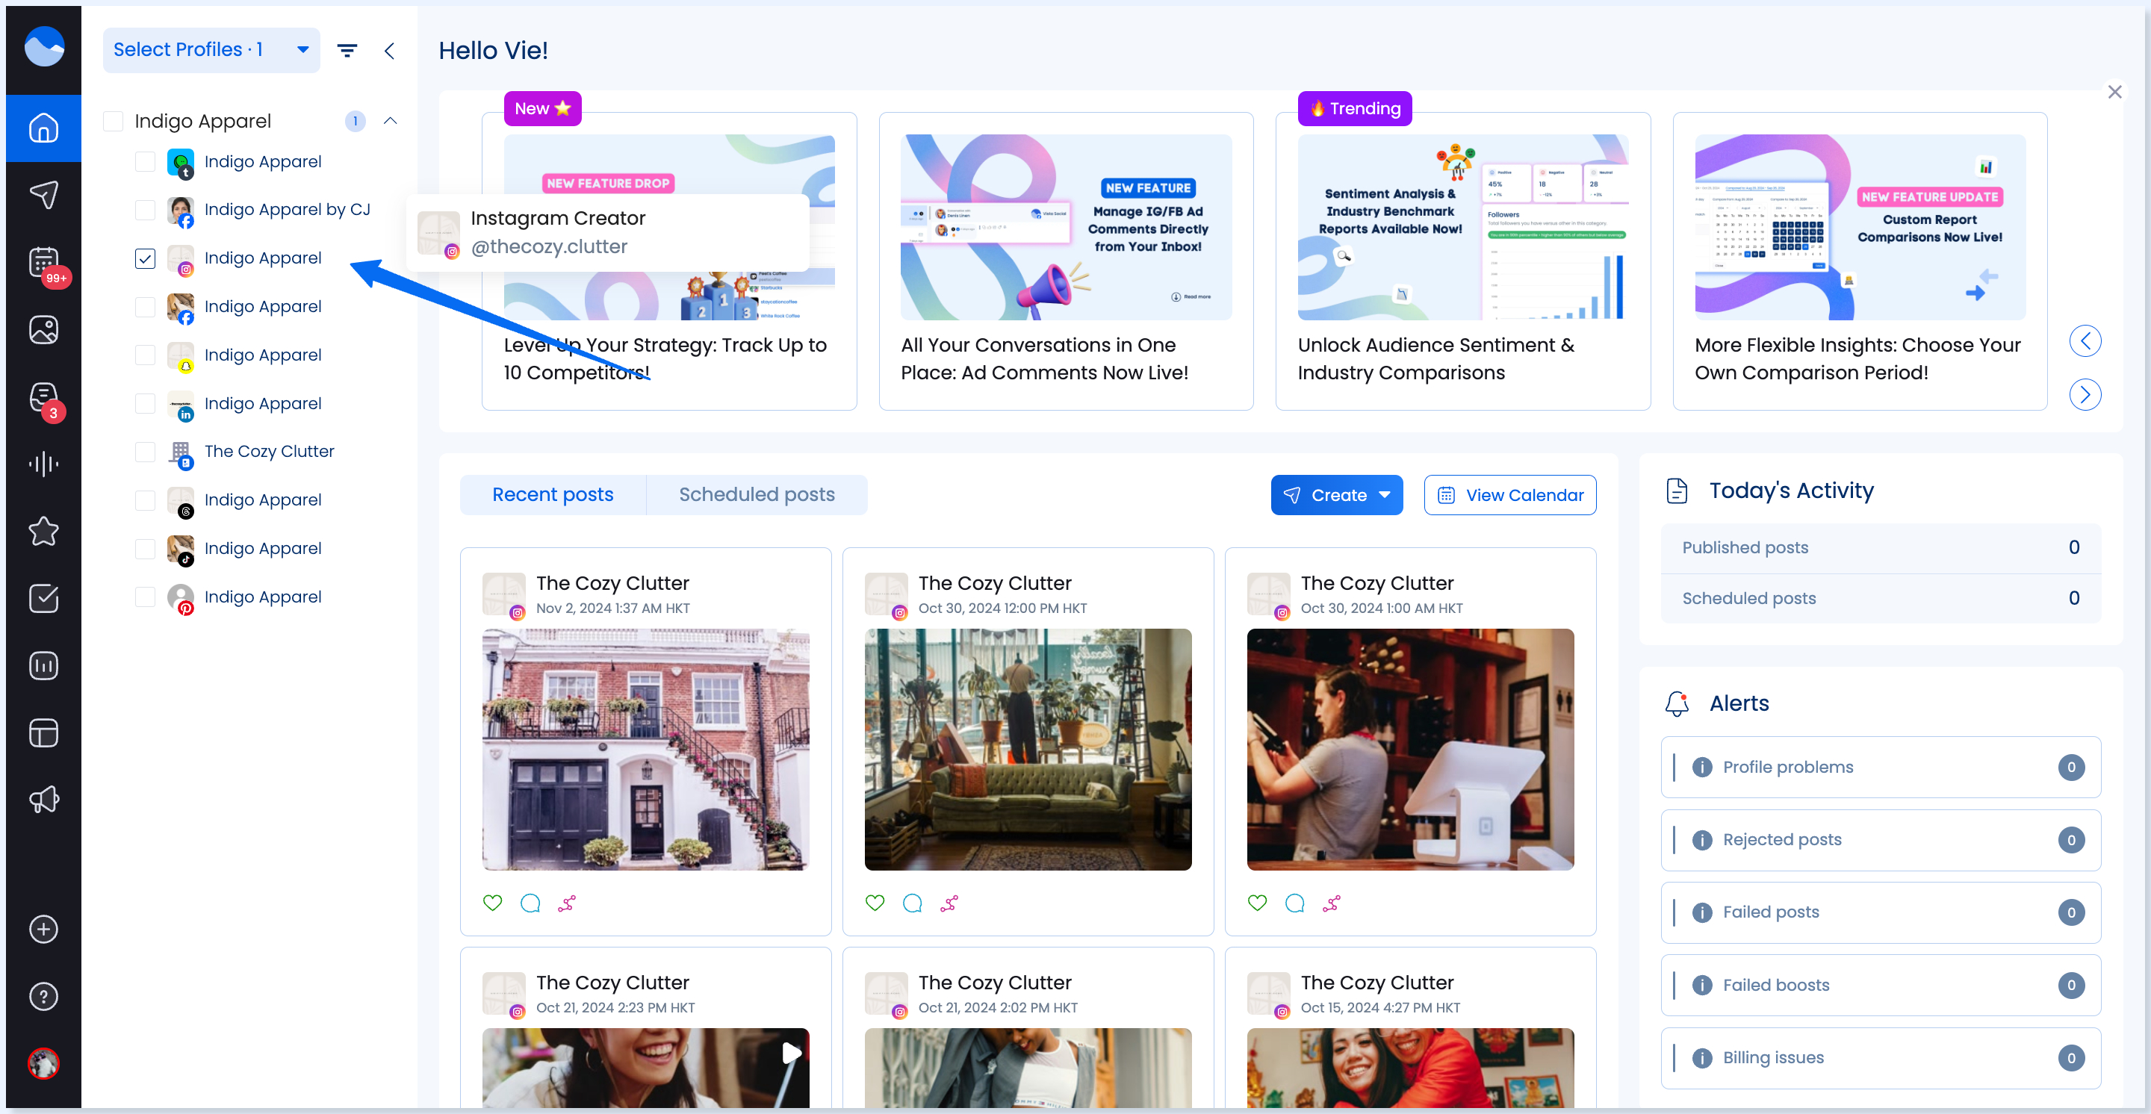Open the Tasks checkmark sidebar icon
Image resolution: width=2151 pixels, height=1114 pixels.
(x=43, y=598)
